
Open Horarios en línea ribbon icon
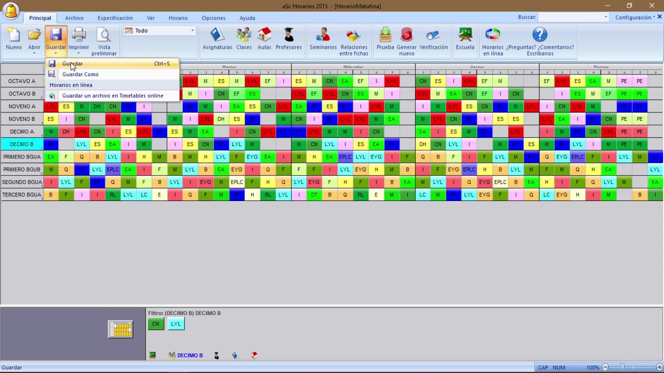493,35
